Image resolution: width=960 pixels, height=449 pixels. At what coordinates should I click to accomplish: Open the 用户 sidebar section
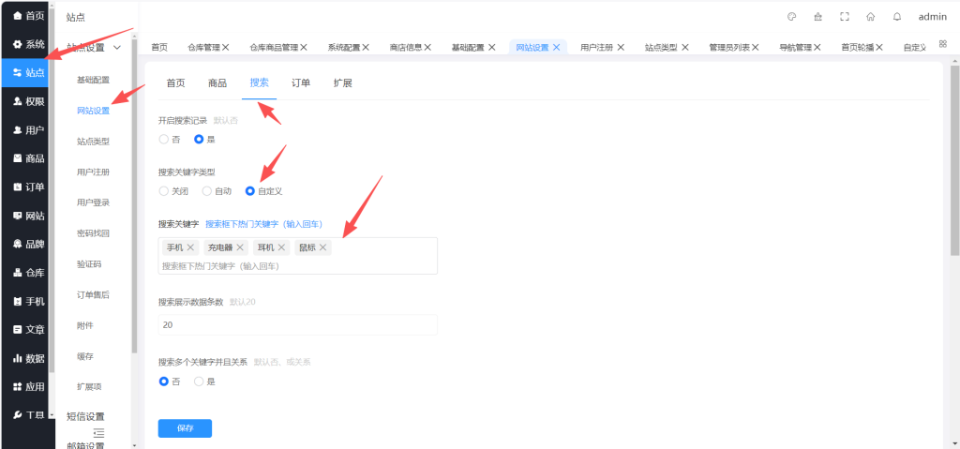[28, 130]
